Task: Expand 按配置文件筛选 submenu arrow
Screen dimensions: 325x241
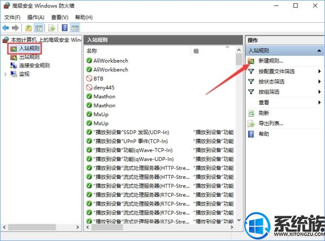Action: click(x=320, y=71)
